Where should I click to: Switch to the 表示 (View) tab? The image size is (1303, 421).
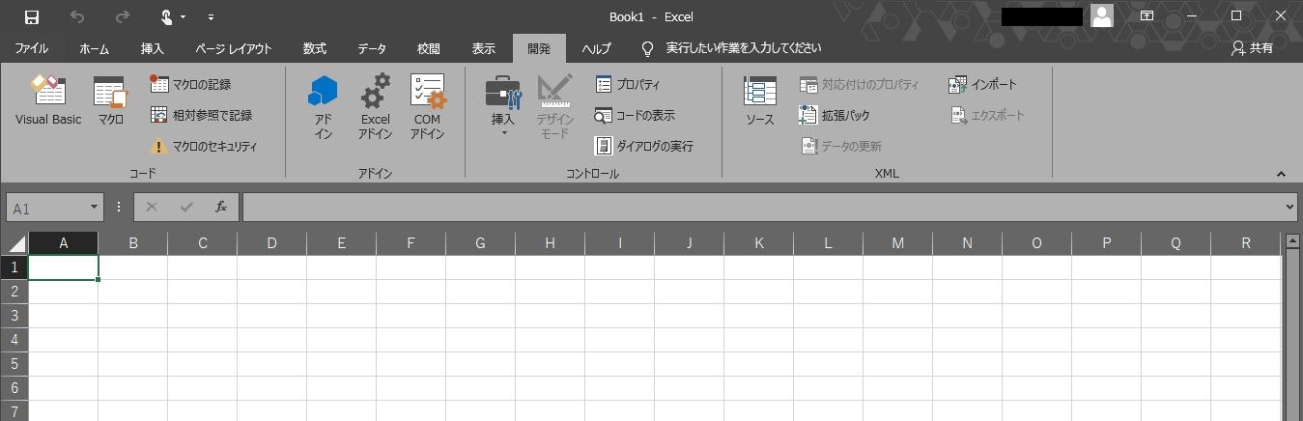[484, 48]
